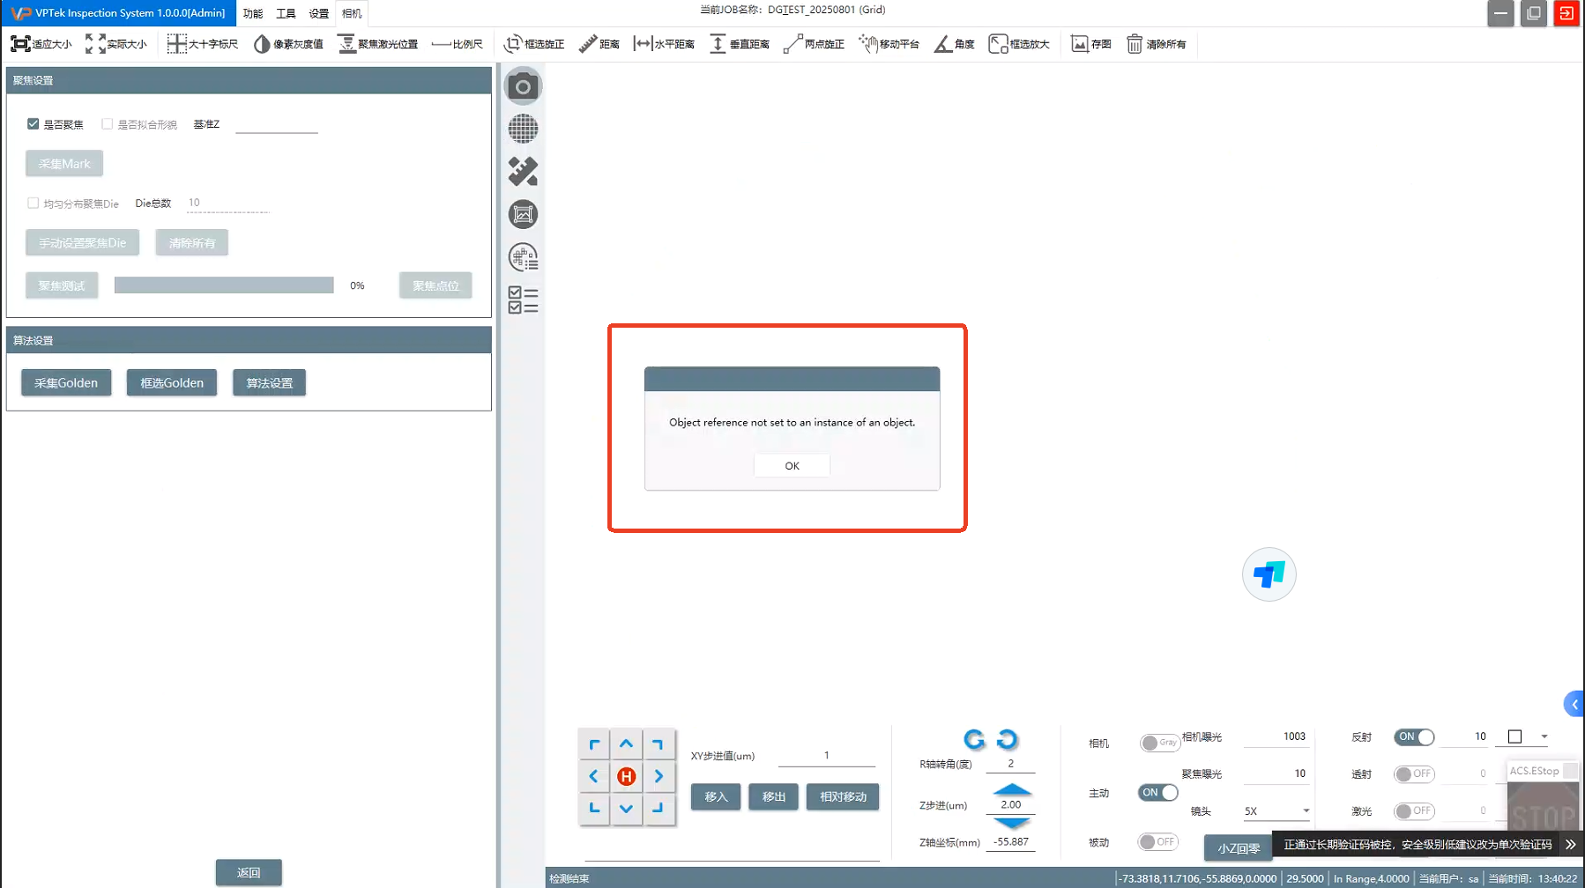Open the 工具 menu
This screenshot has height=888, width=1585.
(x=286, y=13)
